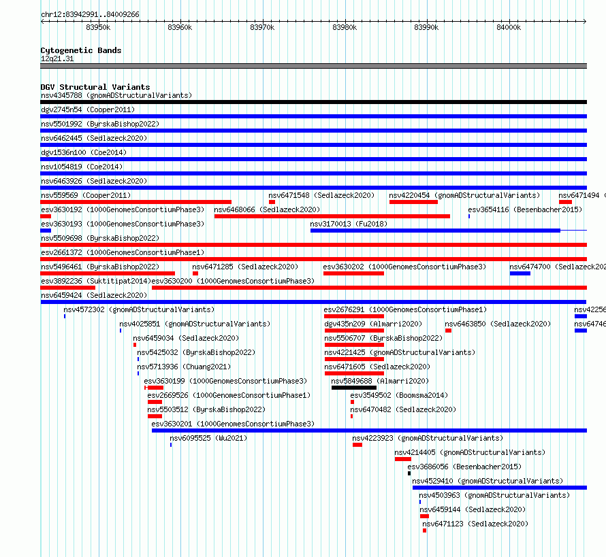Viewport: 606px width, 557px height.
Task: Click the red bar under nsv559569
Action: tap(136, 202)
